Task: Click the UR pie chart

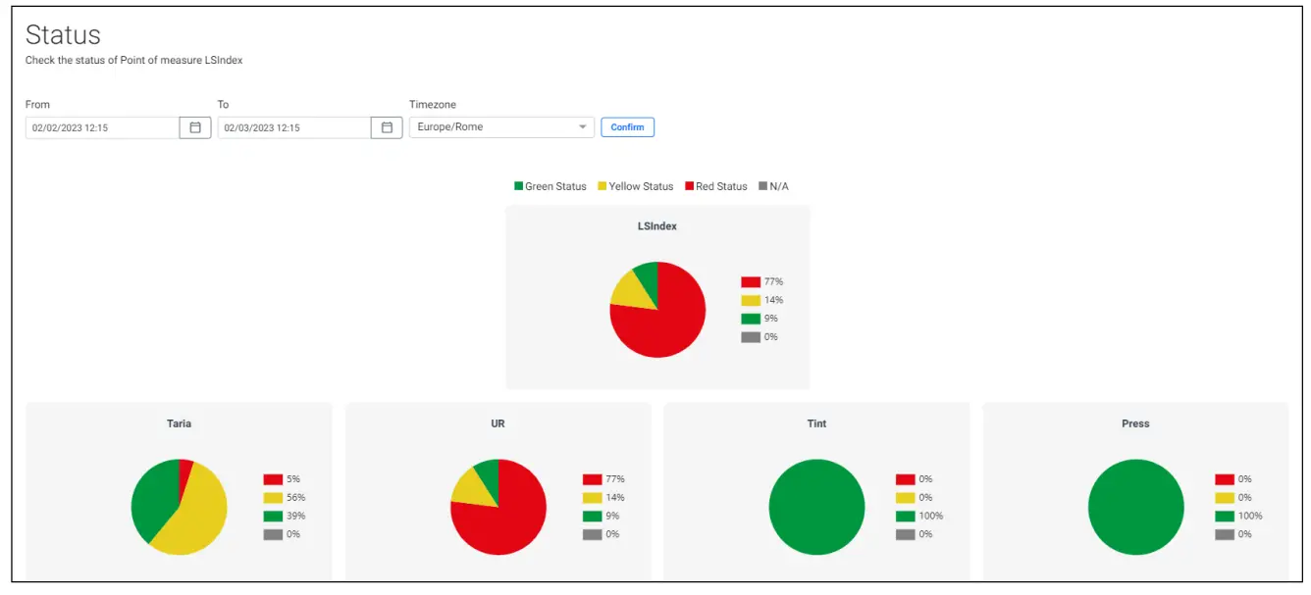Action: (498, 507)
